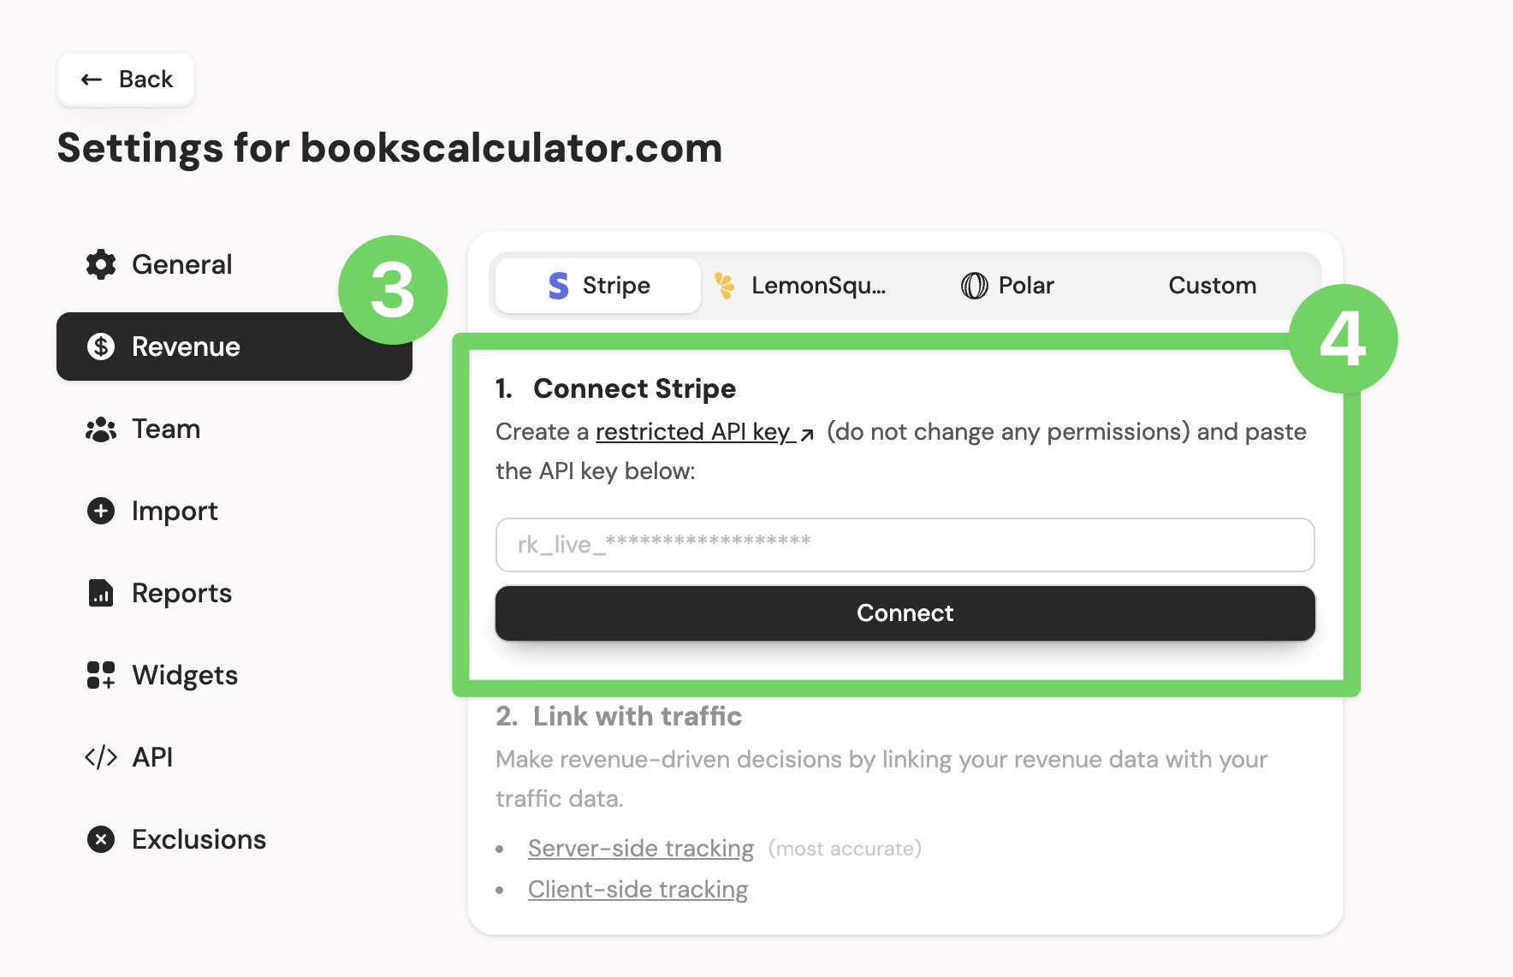Click the Exclusions x-circle icon
Image resolution: width=1513 pixels, height=977 pixels.
click(x=101, y=839)
